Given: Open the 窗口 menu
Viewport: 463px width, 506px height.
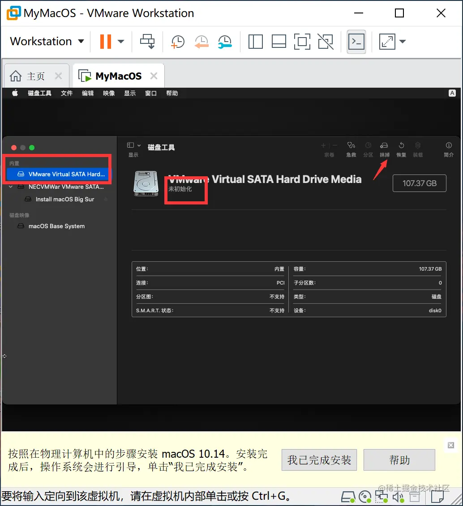Looking at the screenshot, I should pos(151,93).
